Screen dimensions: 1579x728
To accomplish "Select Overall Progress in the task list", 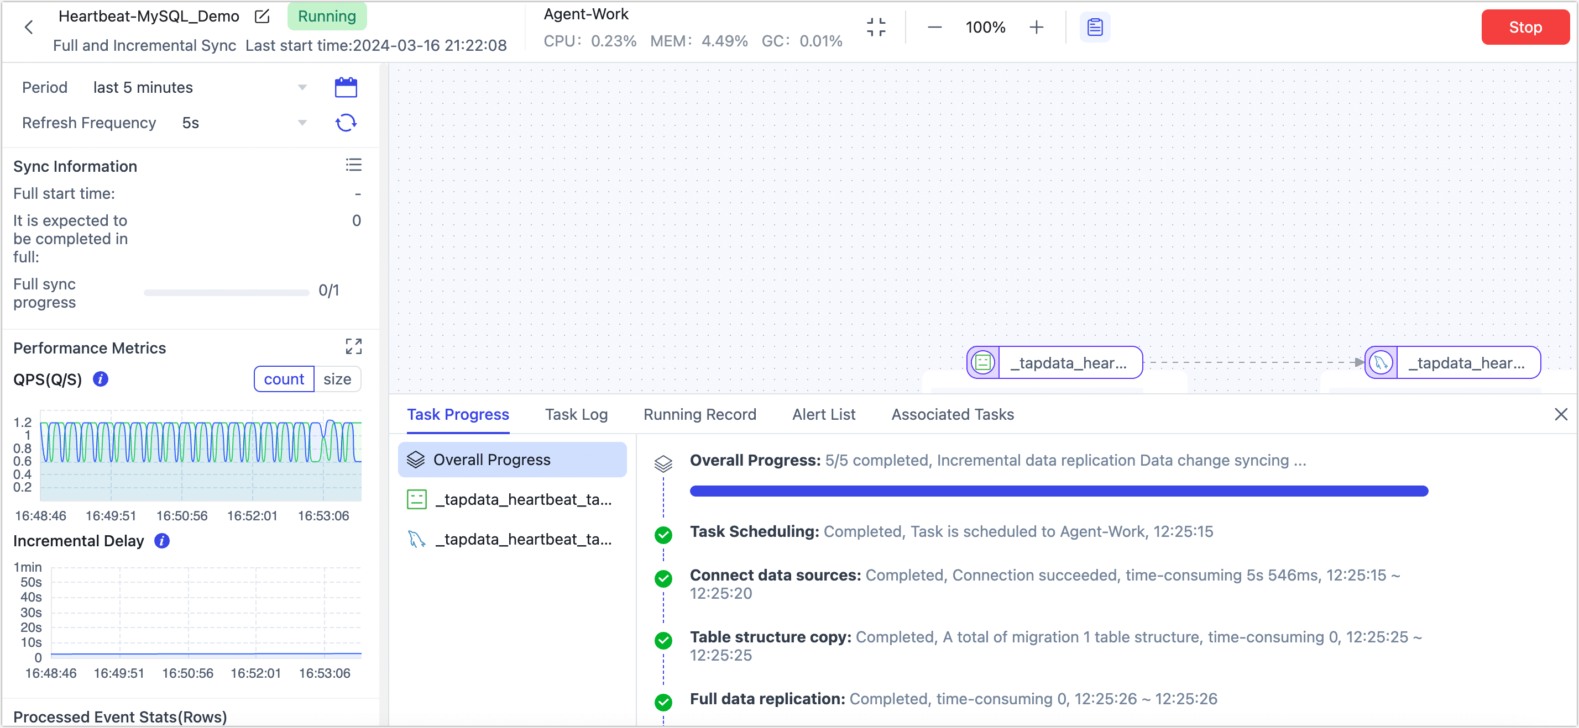I will (512, 460).
